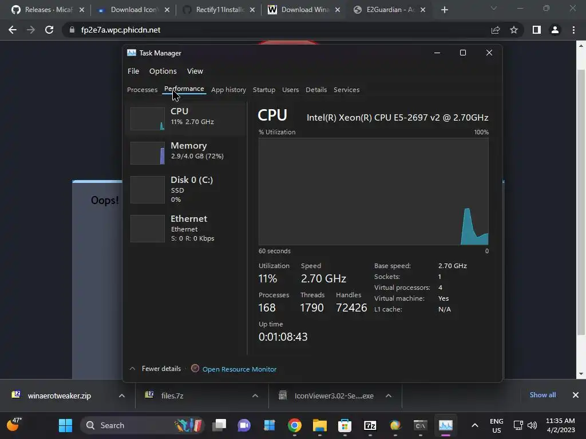Image resolution: width=586 pixels, height=439 pixels.
Task: Click the site lock icon in address bar
Action: pos(72,30)
